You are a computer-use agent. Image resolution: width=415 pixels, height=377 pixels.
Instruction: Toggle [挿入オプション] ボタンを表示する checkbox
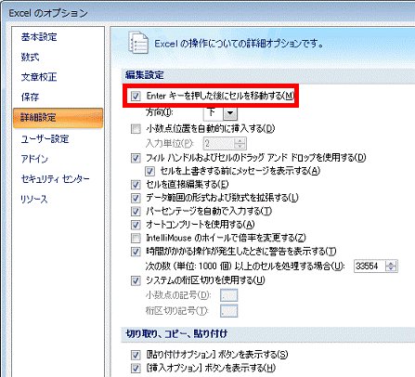click(136, 369)
